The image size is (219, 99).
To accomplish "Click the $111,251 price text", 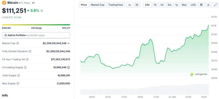I will coord(14,11).
